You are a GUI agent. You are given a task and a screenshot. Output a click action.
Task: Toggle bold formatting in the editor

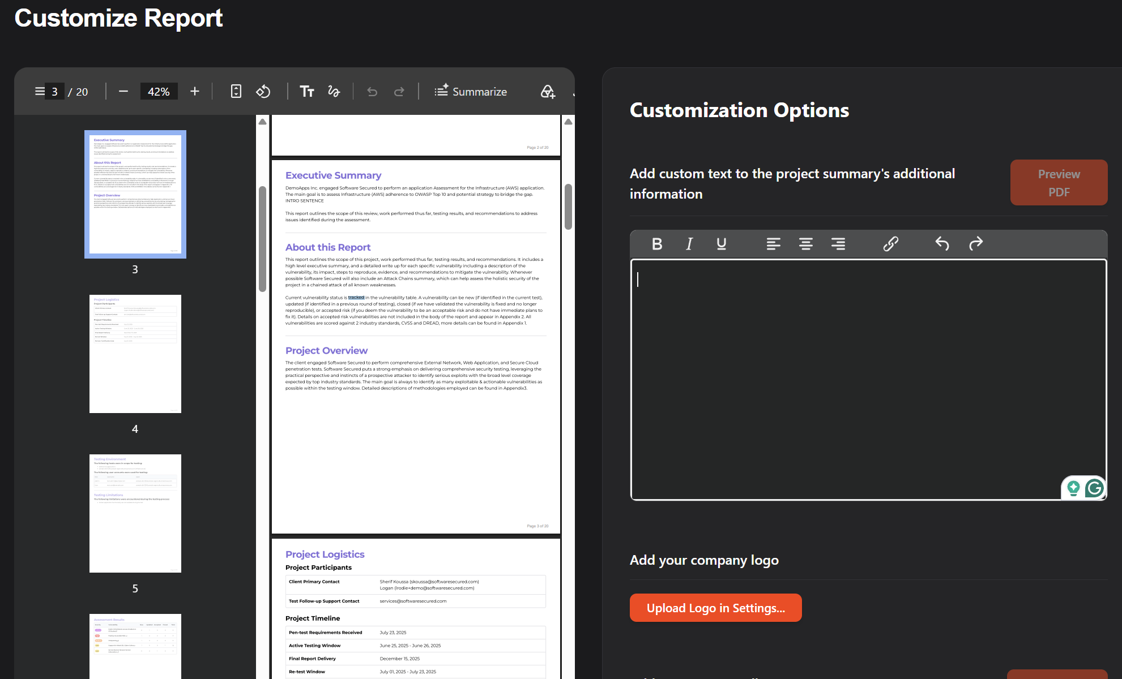(657, 244)
